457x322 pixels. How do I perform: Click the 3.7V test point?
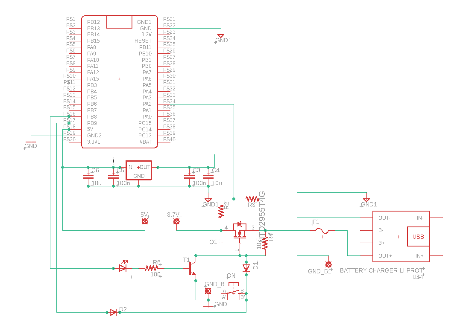pyautogui.click(x=176, y=221)
